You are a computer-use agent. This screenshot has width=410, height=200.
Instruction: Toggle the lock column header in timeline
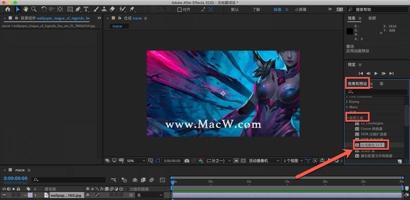[18, 189]
